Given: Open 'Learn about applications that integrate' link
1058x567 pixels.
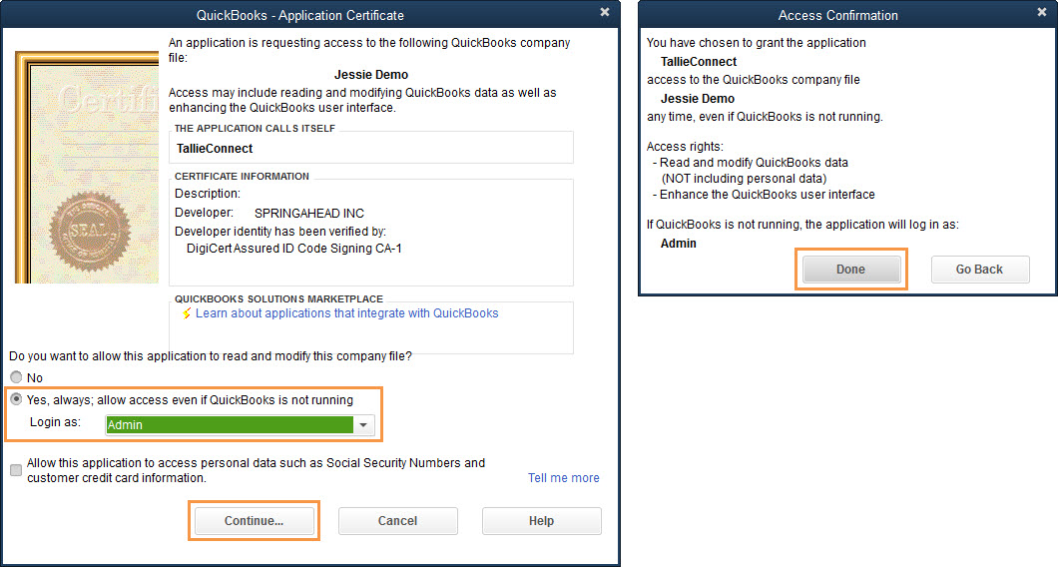Looking at the screenshot, I should (346, 313).
